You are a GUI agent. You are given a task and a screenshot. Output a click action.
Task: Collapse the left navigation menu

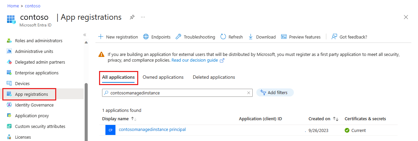85,35
